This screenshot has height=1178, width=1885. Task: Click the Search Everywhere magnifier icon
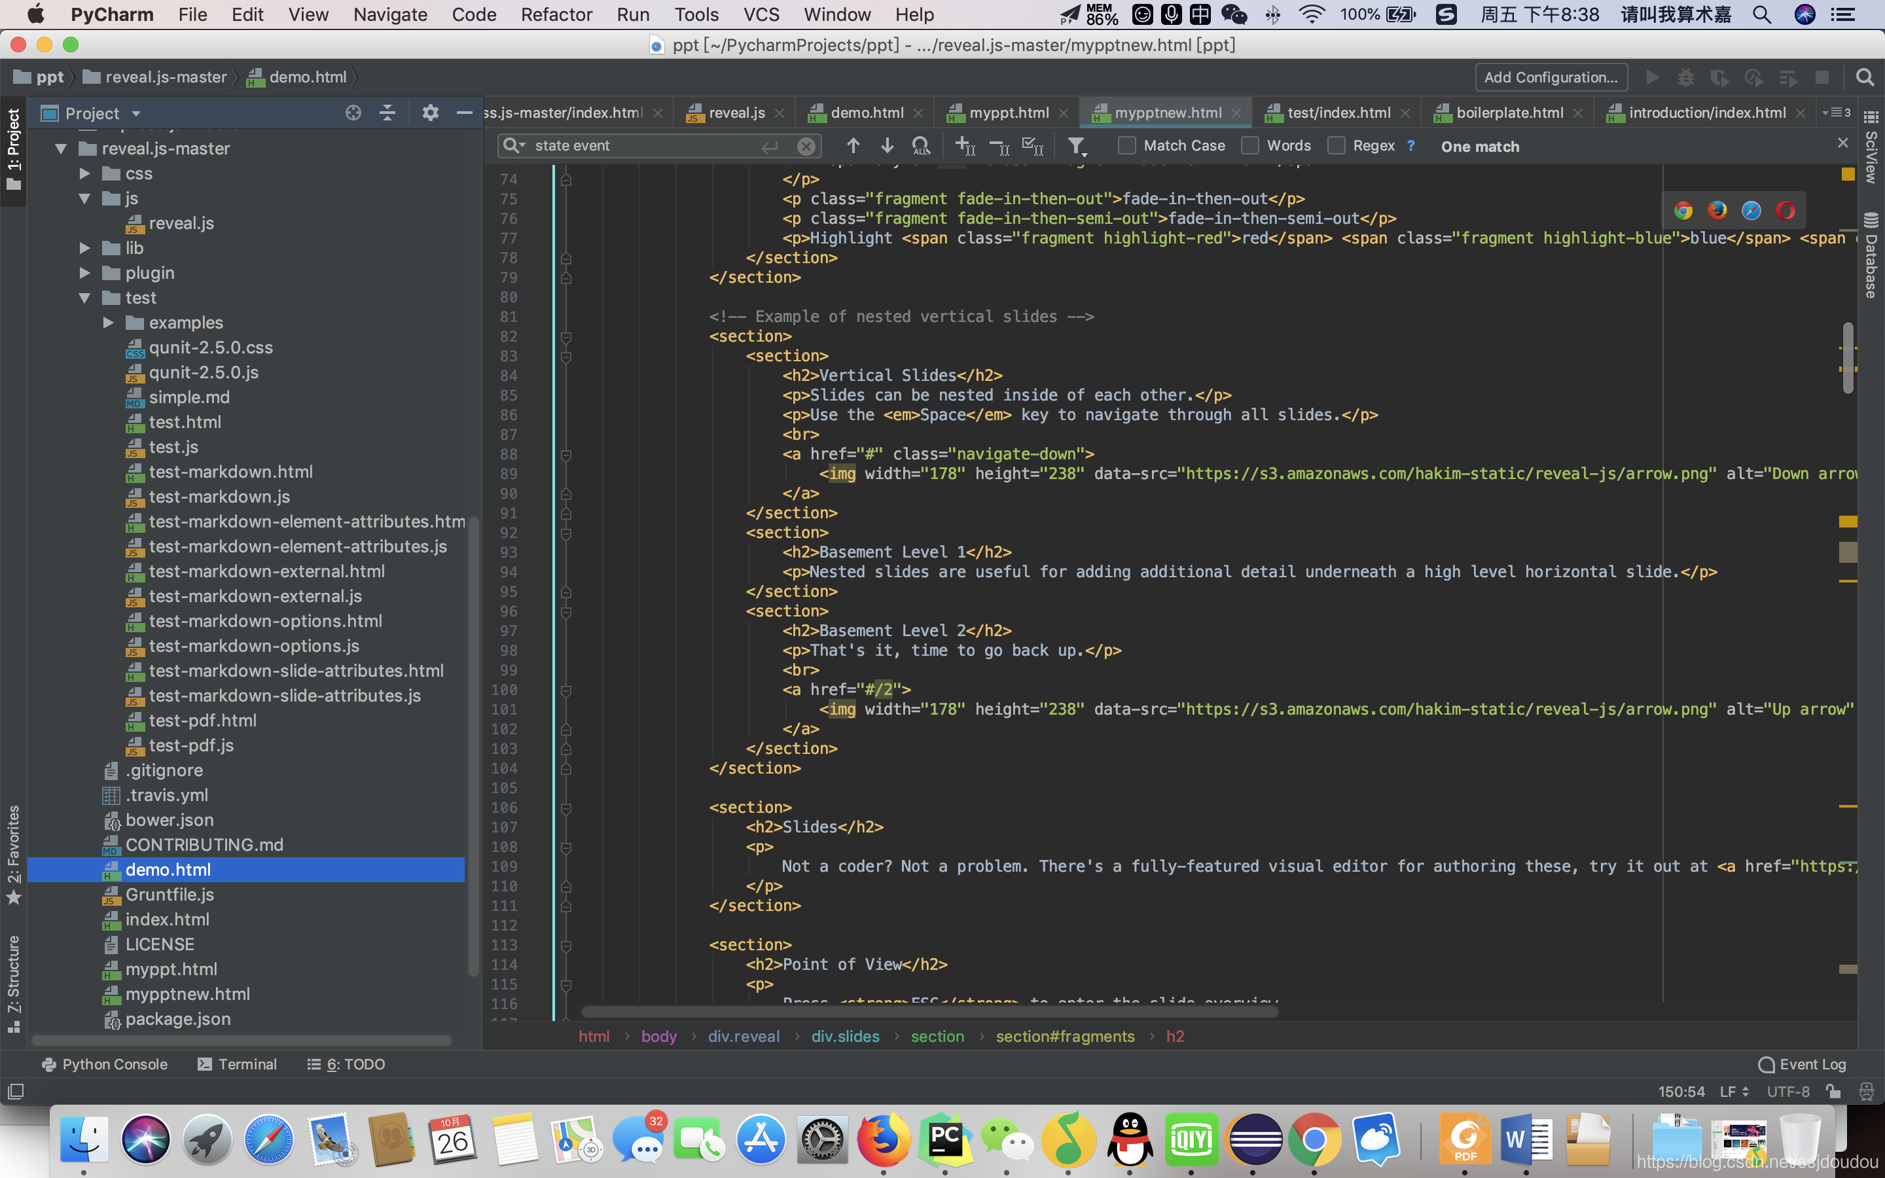pos(1865,77)
